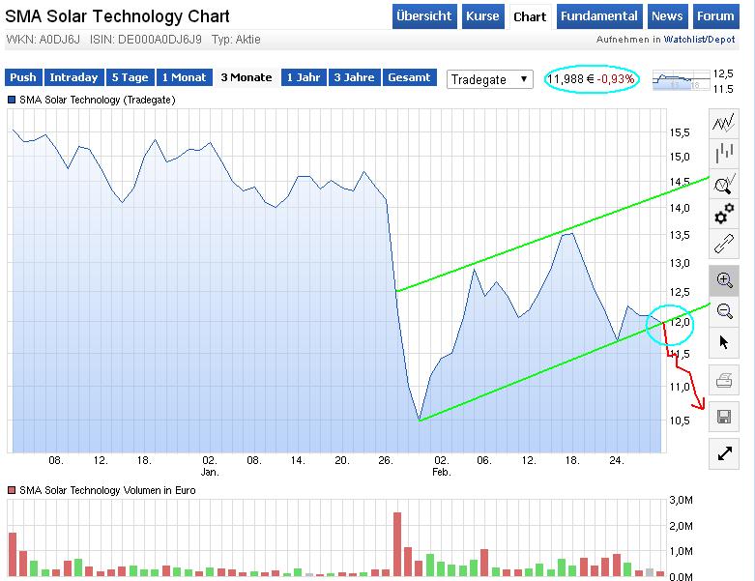Select the 1 Jahr time range
This screenshot has height=581, width=755.
[x=304, y=78]
